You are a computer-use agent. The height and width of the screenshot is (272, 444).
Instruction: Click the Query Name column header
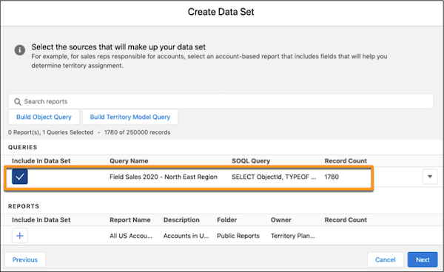click(129, 161)
